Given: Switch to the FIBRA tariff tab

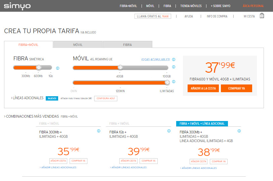Looking at the screenshot, I should click(127, 45).
